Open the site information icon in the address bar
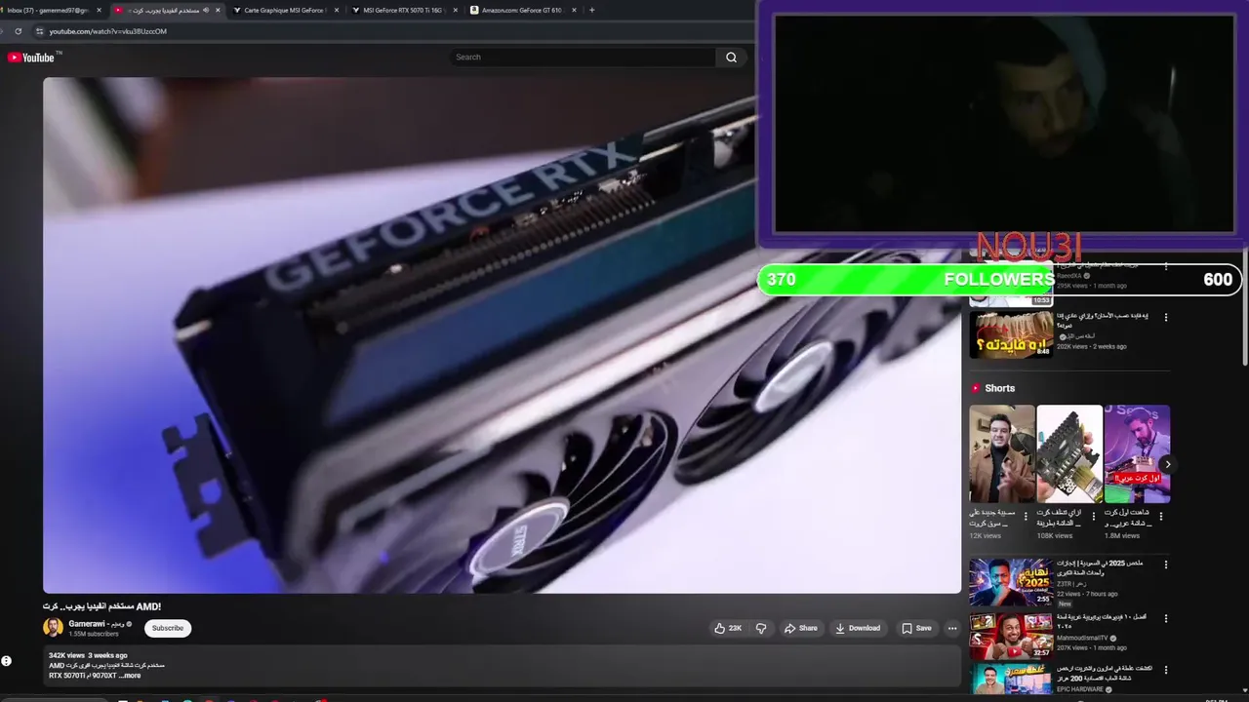Screen dimensions: 1249x702 pos(40,31)
